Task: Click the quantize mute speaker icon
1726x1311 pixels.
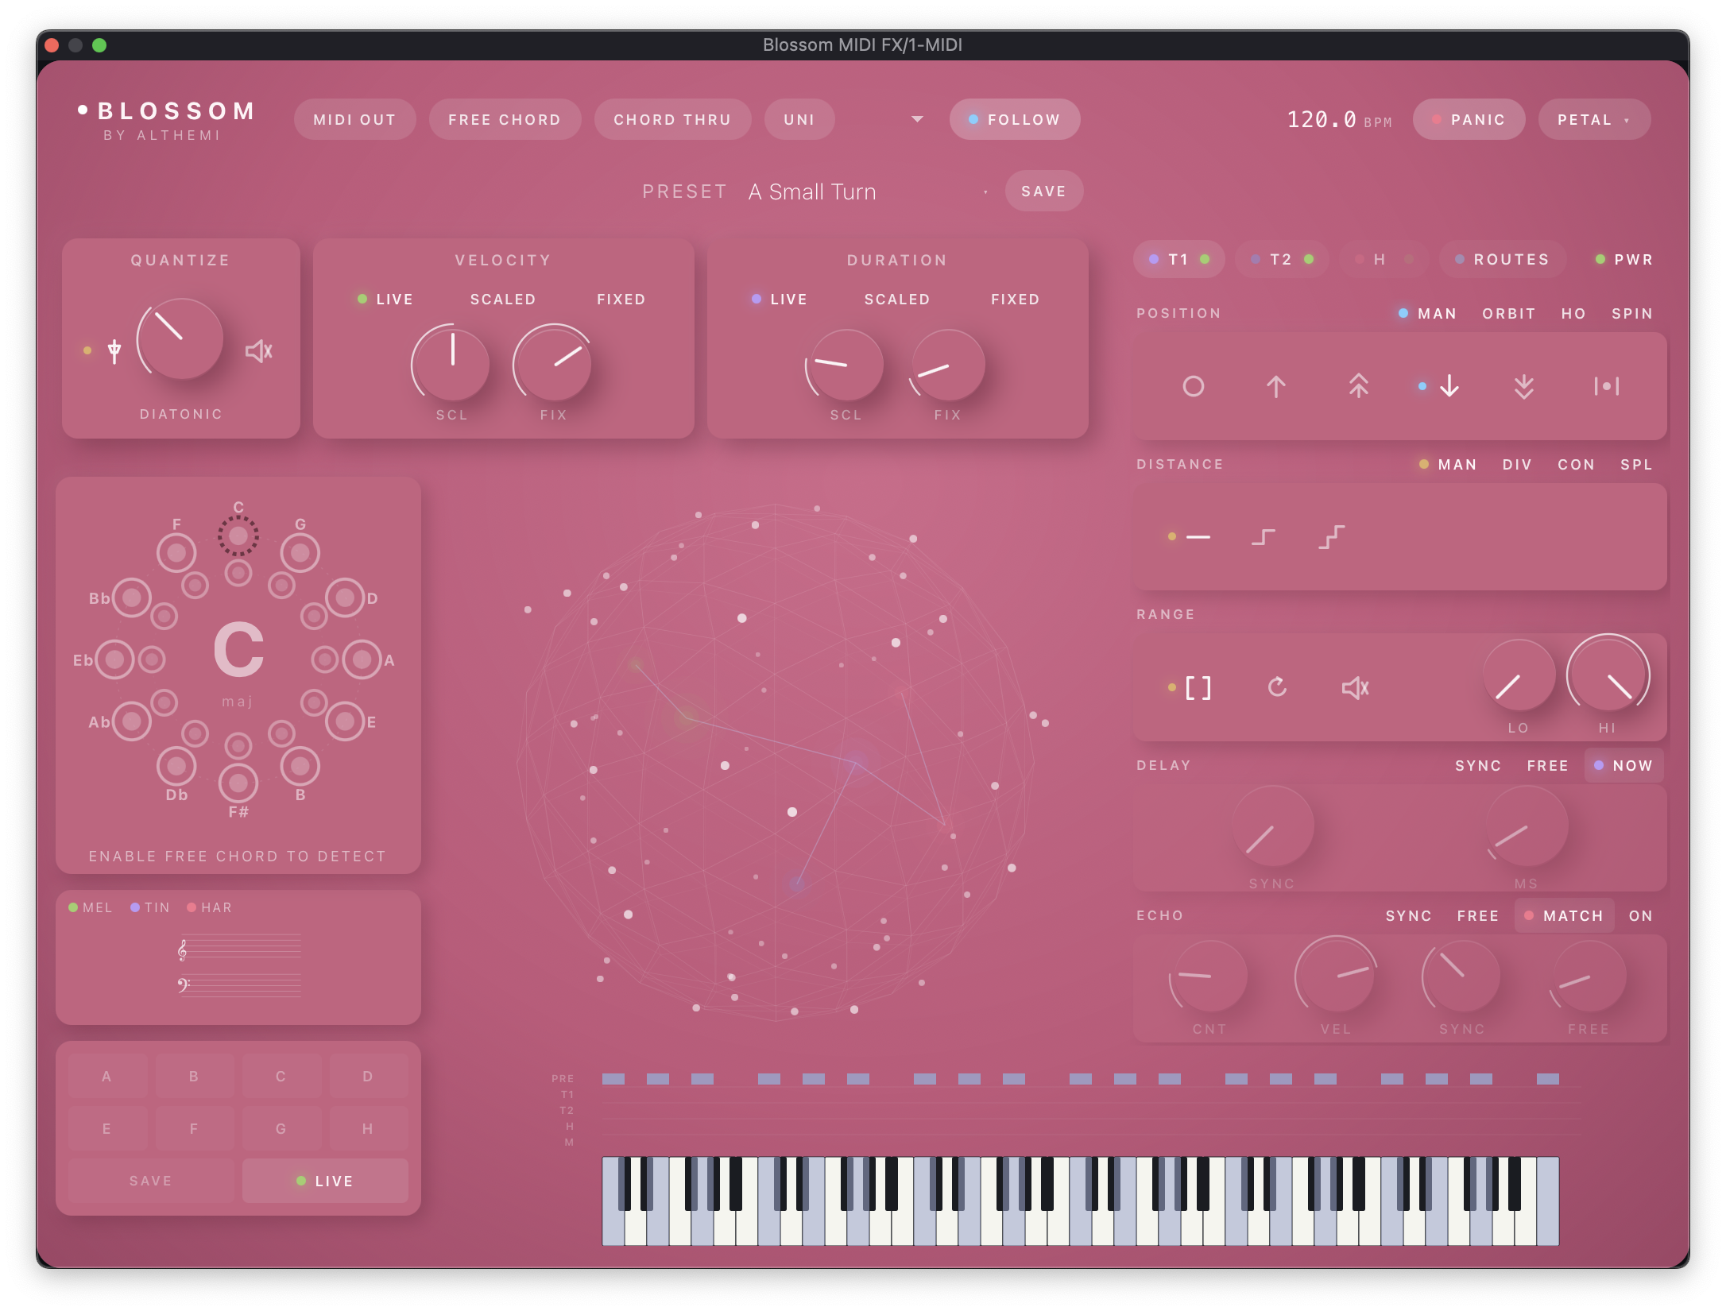Action: pyautogui.click(x=259, y=350)
